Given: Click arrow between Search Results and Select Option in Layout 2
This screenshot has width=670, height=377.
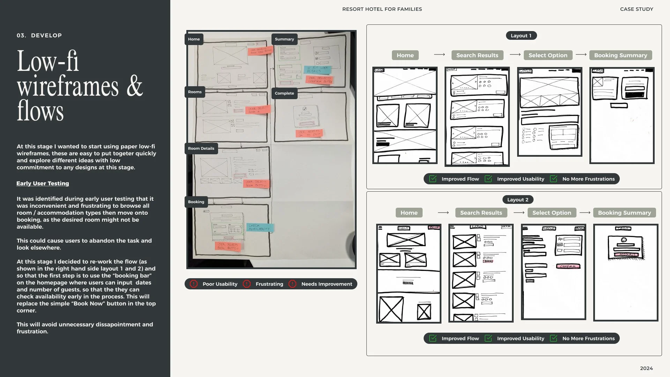Looking at the screenshot, I should click(519, 213).
